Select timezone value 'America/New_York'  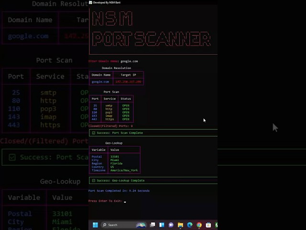124,171
